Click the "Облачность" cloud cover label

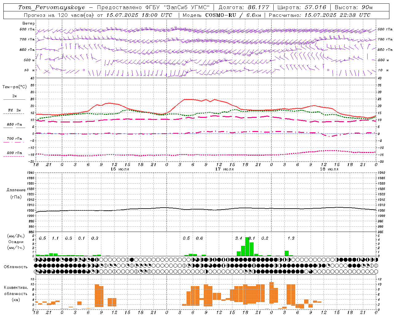tap(16, 267)
